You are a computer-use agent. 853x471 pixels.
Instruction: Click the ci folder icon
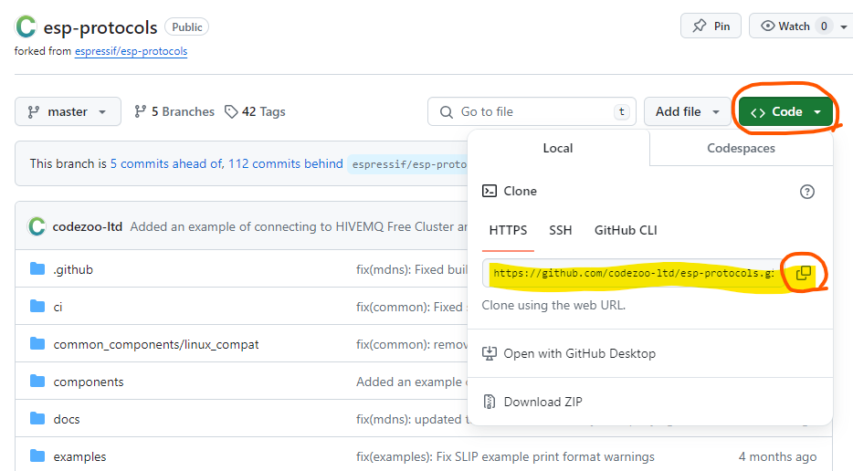coord(37,306)
